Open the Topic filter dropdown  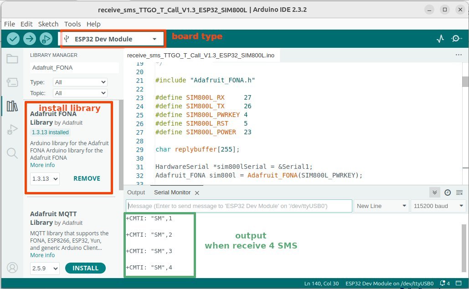(x=80, y=93)
